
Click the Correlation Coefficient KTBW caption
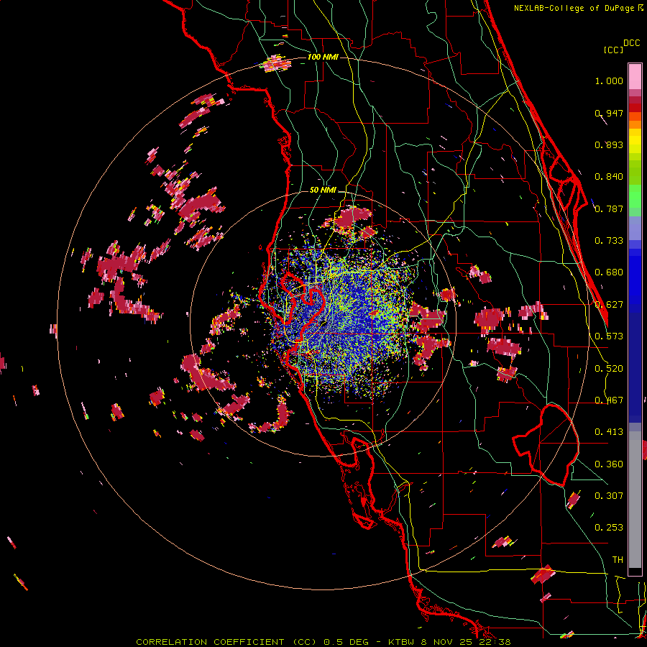coord(323,642)
